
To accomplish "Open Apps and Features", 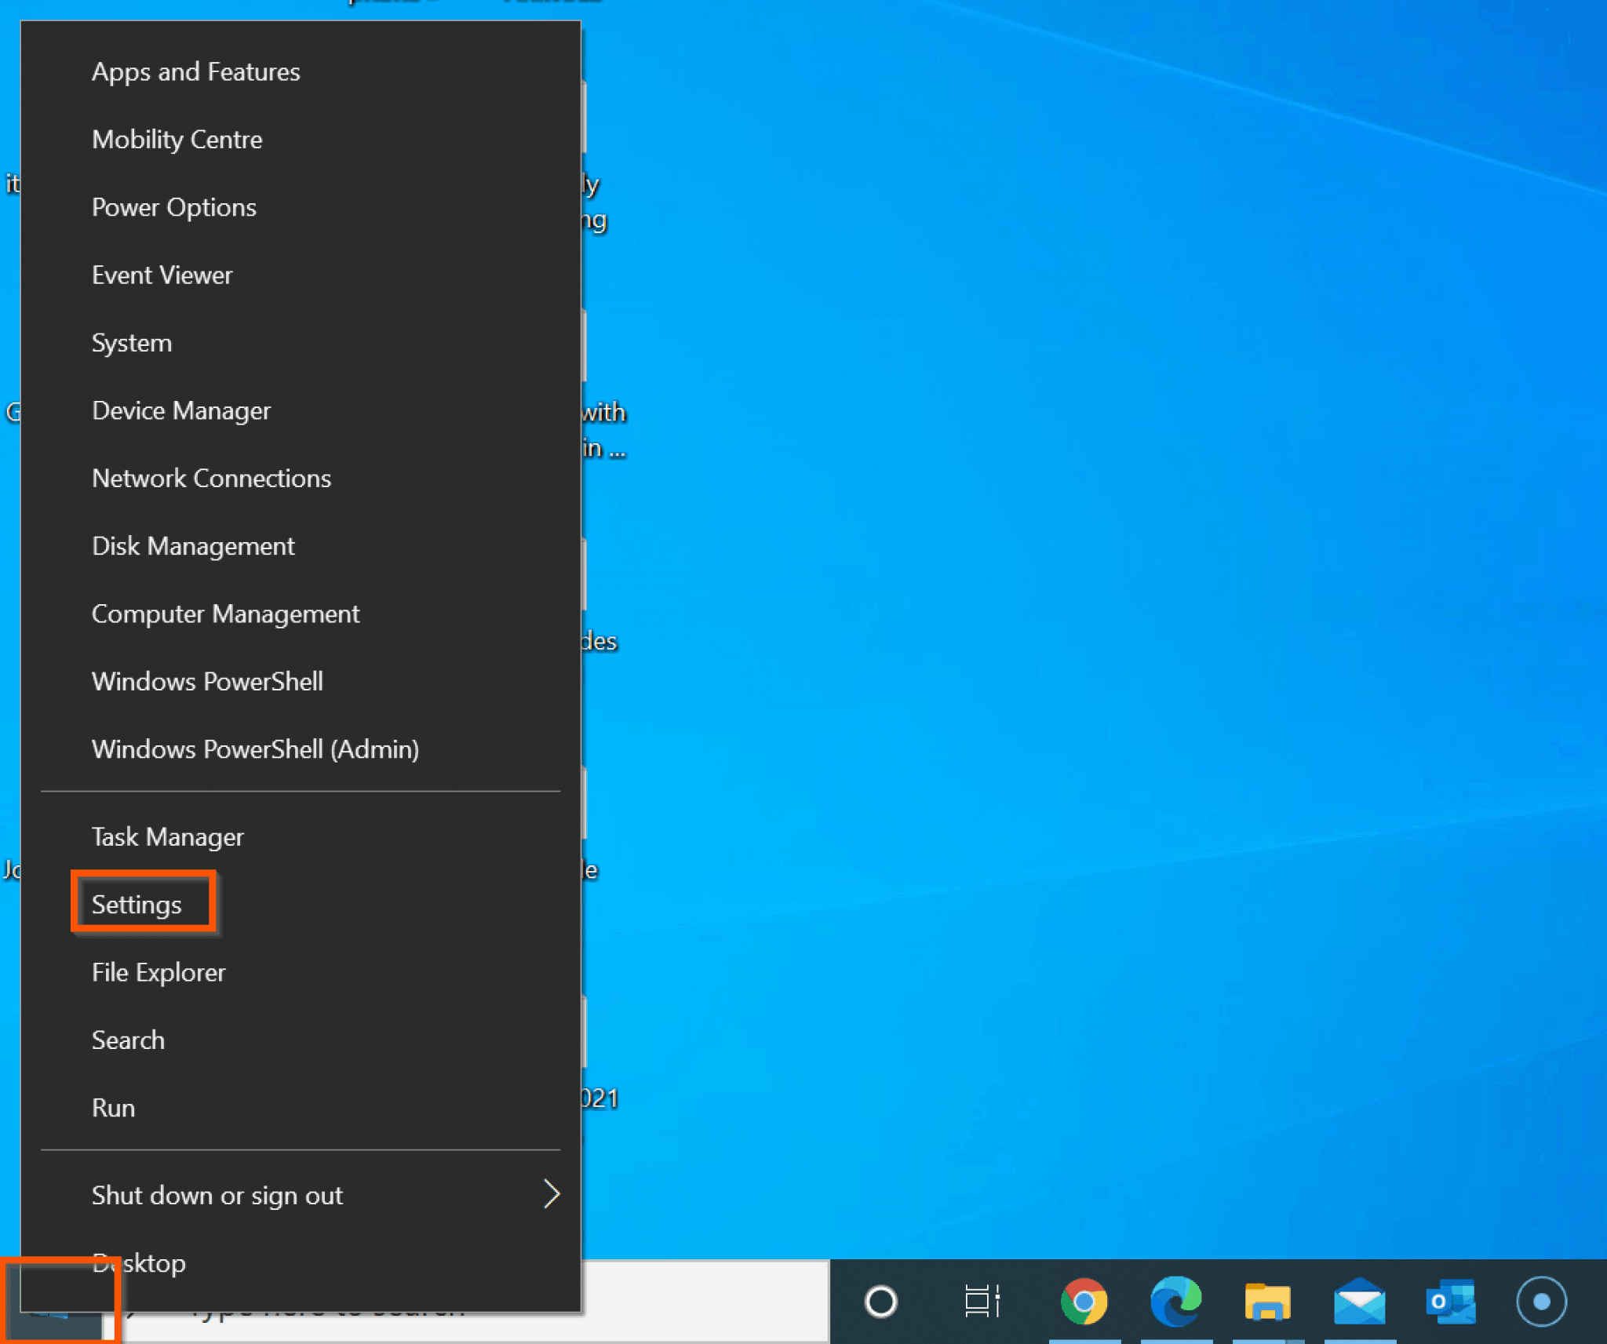I will click(195, 71).
